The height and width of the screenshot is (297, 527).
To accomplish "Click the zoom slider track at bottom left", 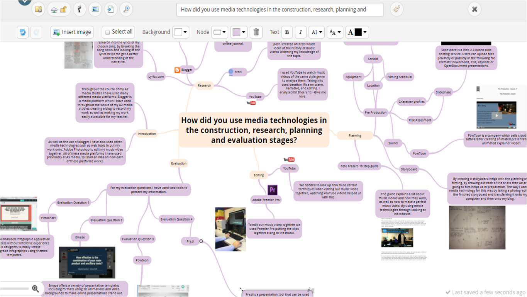I will click(x=15, y=289).
